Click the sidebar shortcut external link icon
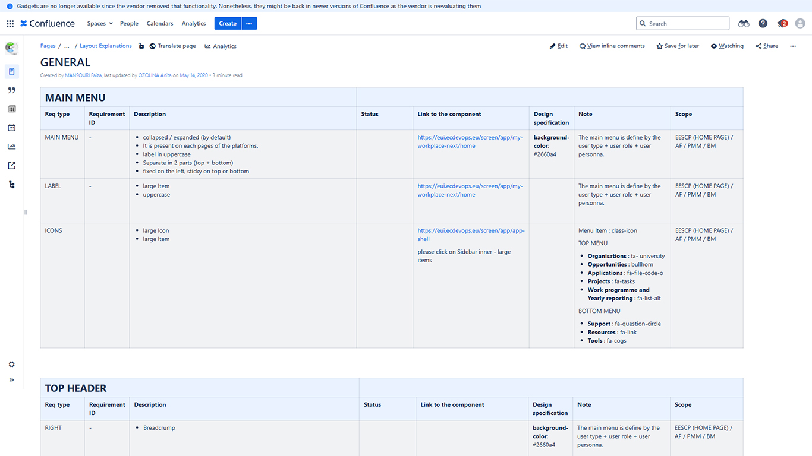The image size is (812, 456). [x=11, y=166]
